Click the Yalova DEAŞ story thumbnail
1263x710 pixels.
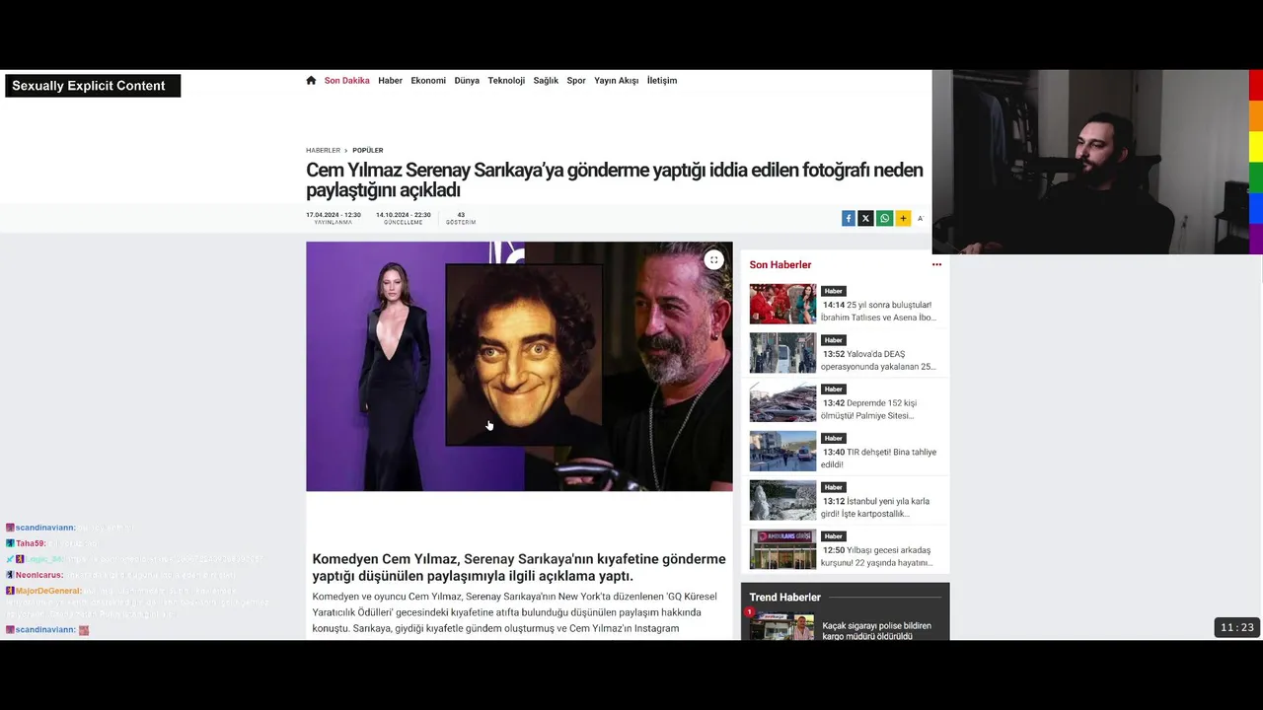point(782,353)
